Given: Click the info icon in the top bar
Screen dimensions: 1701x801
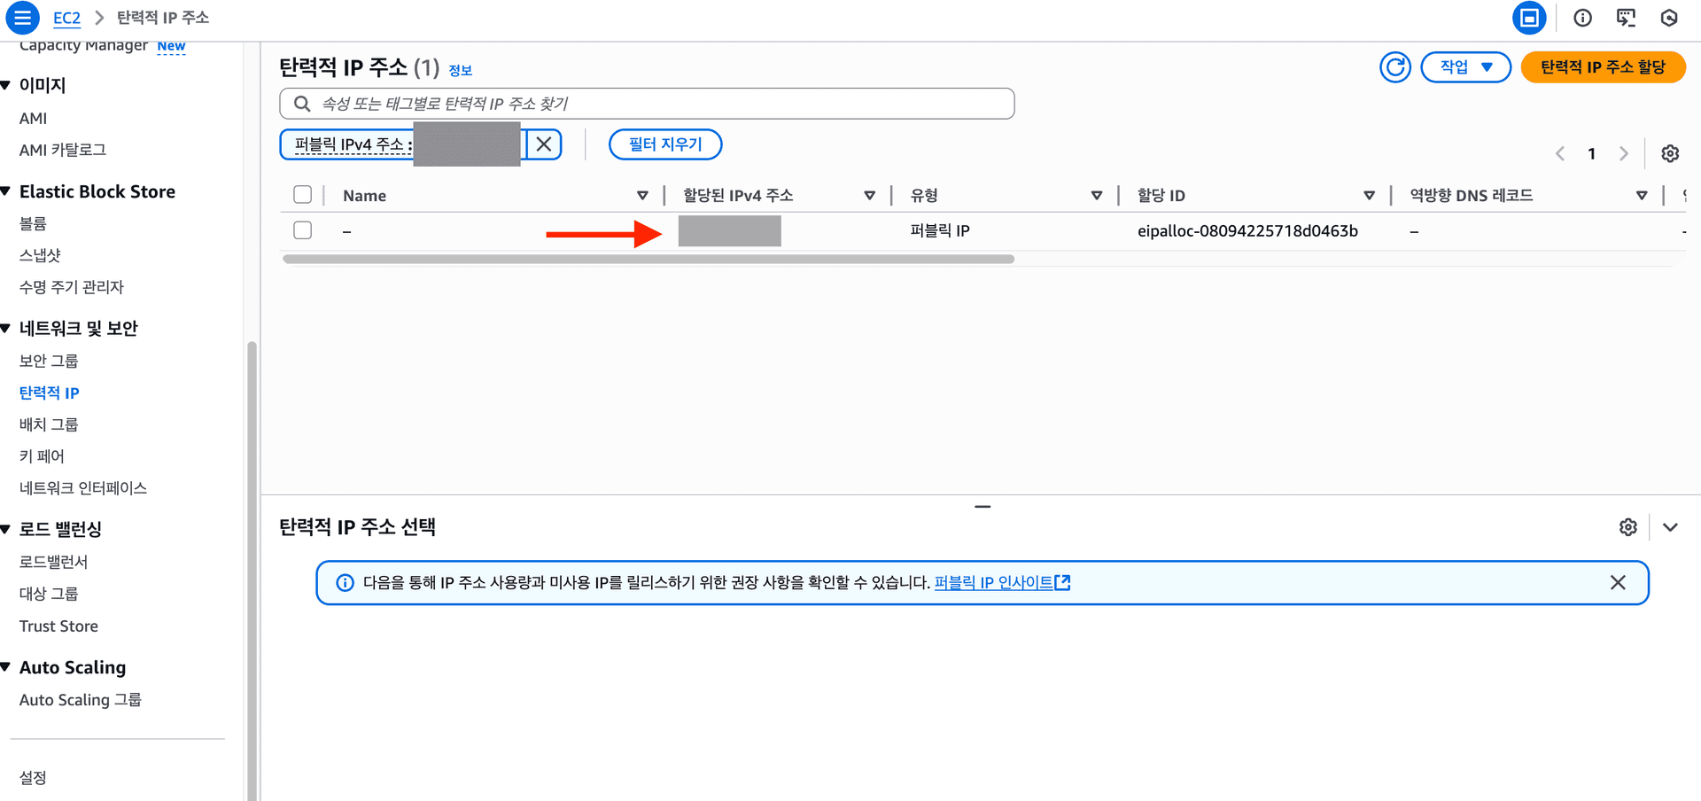Looking at the screenshot, I should pyautogui.click(x=1583, y=18).
